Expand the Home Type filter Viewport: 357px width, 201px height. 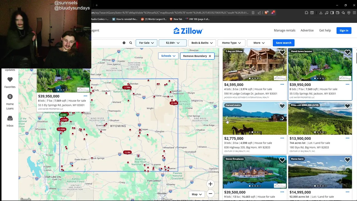231,43
